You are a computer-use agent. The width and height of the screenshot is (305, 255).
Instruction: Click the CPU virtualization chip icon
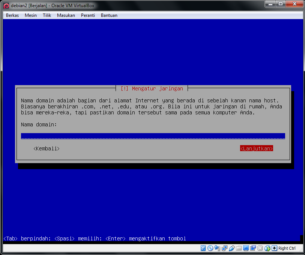(260, 248)
